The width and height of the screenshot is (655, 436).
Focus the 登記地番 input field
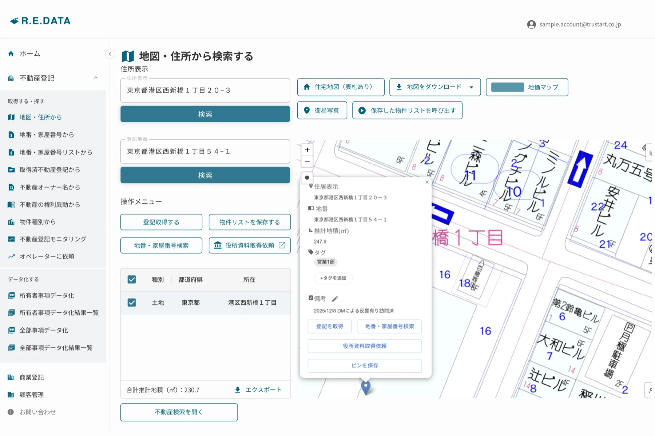point(205,152)
